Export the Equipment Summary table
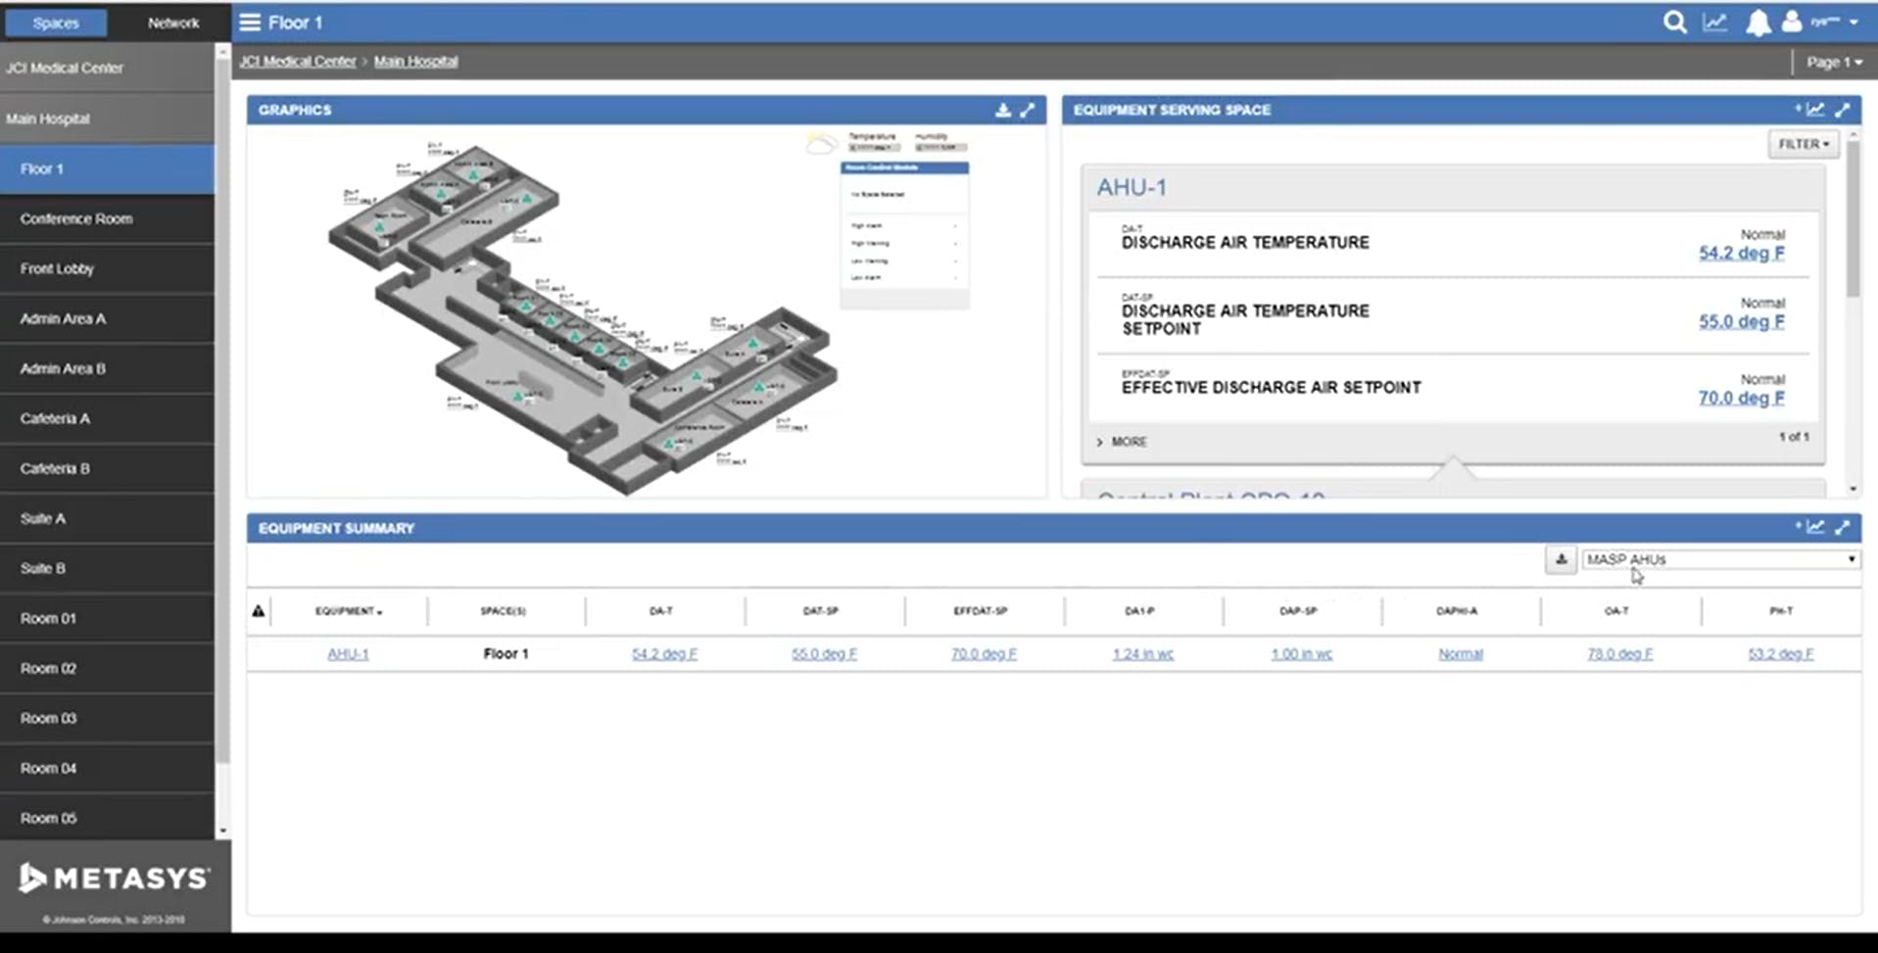The image size is (1878, 953). point(1562,559)
